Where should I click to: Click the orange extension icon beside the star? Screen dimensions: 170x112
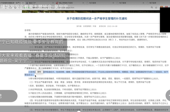(x=162, y=7)
